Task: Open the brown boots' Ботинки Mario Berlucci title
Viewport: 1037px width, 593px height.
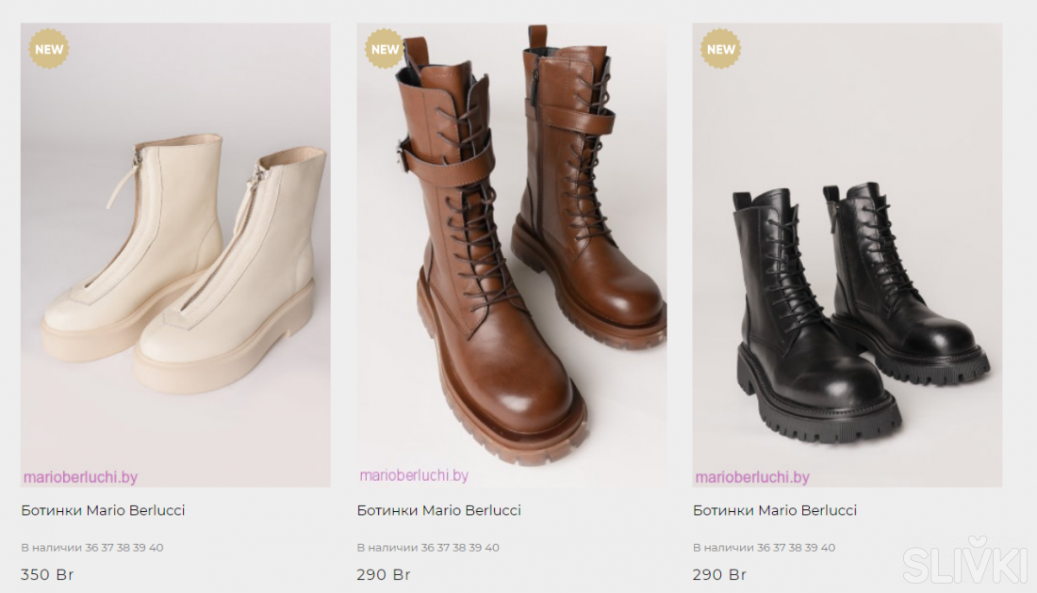Action: [x=438, y=510]
